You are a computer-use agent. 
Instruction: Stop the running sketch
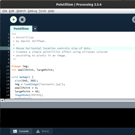coord(22,20)
